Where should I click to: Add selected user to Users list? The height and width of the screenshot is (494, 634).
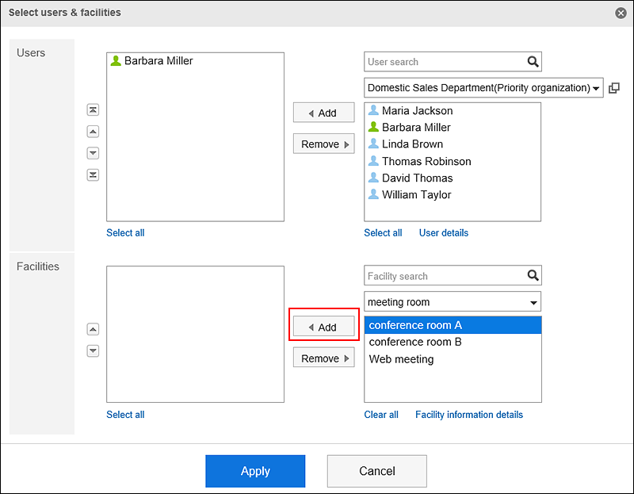tap(324, 113)
